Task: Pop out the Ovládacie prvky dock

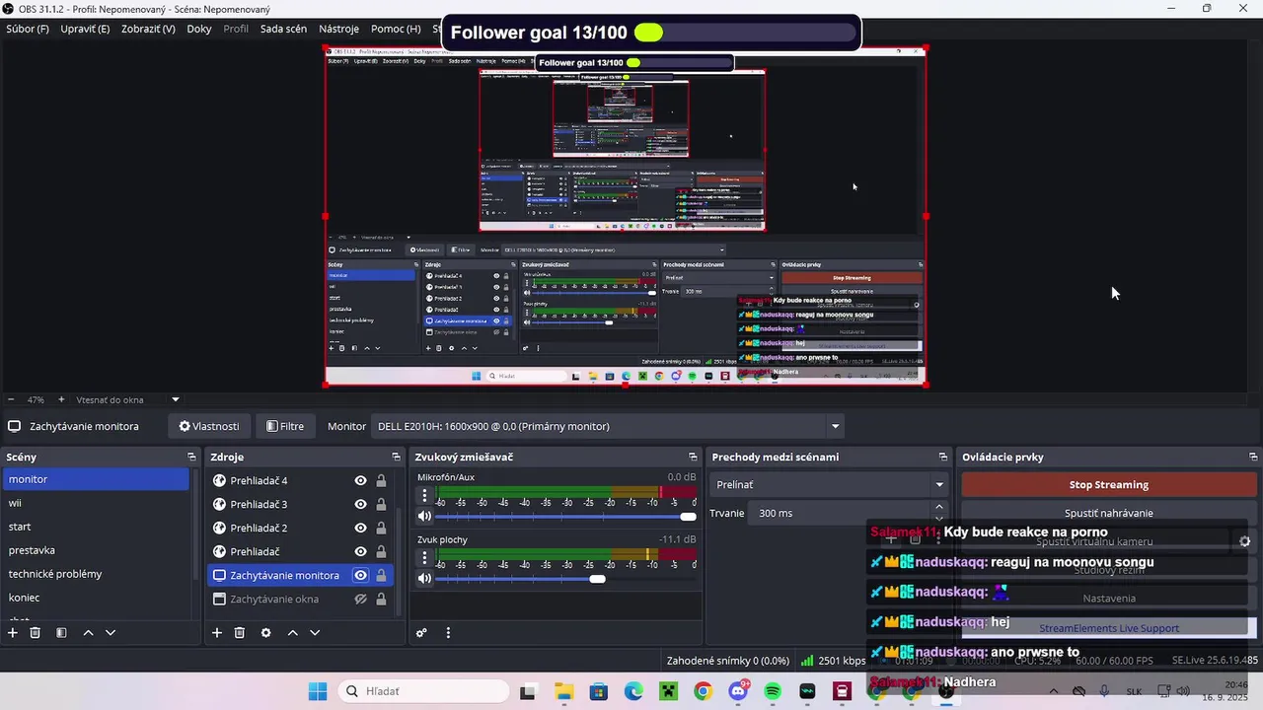Action: 1253,457
